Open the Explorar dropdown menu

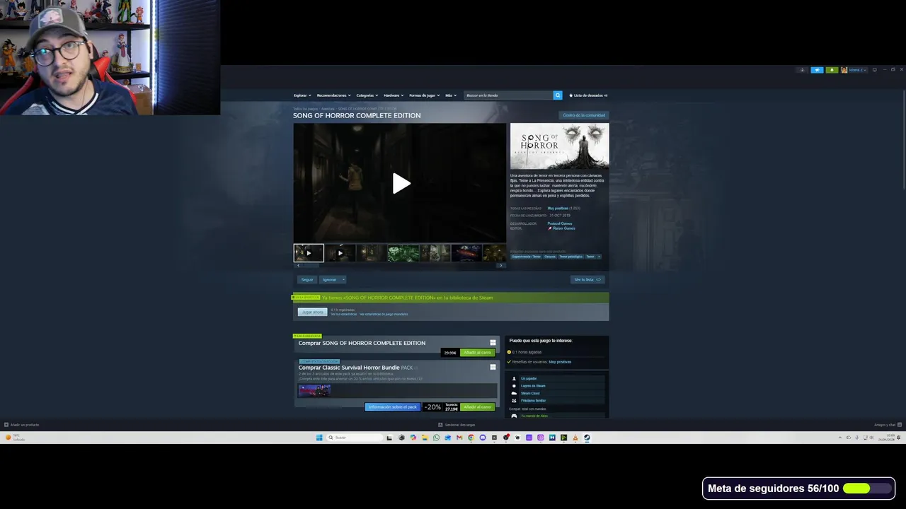(302, 95)
